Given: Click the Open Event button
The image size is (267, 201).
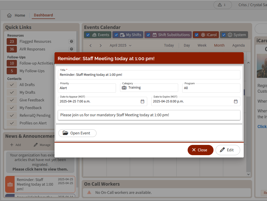Looking at the screenshot, I should pos(77,133).
